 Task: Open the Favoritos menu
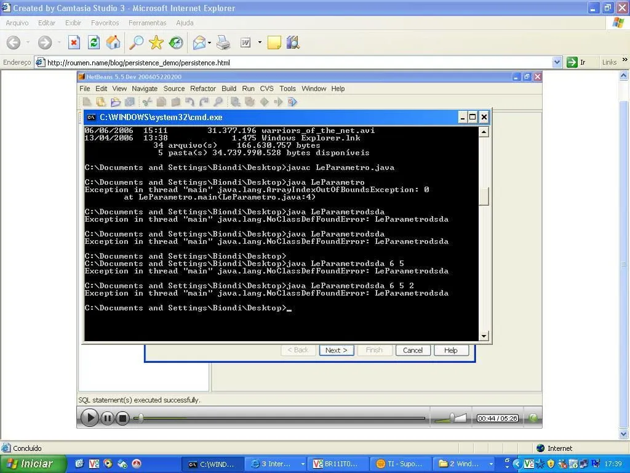point(105,23)
